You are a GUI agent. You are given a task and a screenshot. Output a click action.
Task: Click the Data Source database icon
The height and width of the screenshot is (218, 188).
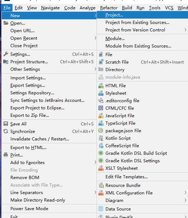[x=101, y=209]
